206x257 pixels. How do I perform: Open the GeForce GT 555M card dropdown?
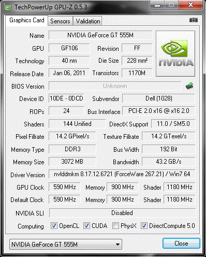pos(66,245)
